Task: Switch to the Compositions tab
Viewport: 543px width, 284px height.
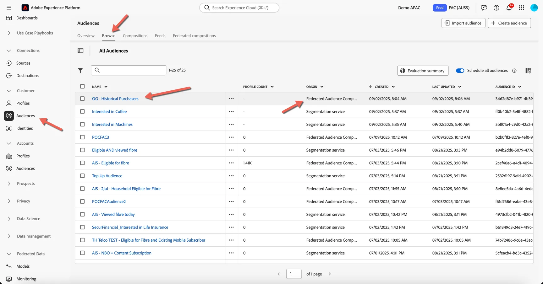Action: click(x=135, y=36)
